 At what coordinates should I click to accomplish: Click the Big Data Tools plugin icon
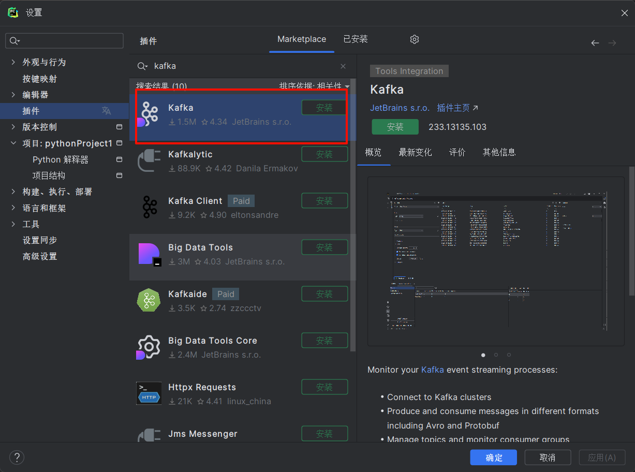coord(149,254)
